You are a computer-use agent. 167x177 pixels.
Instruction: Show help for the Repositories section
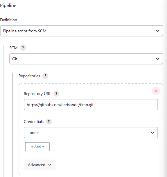tap(45, 76)
